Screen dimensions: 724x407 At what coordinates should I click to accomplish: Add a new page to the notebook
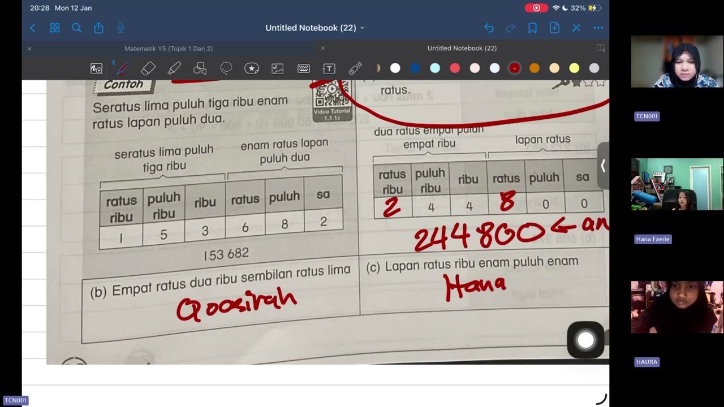[x=554, y=28]
